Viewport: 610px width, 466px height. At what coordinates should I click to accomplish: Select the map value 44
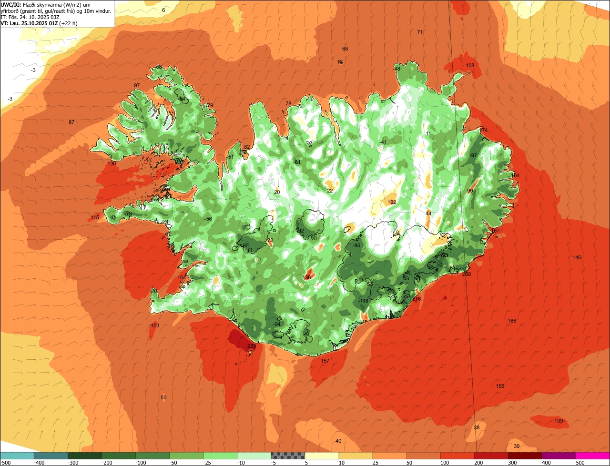coord(428,213)
